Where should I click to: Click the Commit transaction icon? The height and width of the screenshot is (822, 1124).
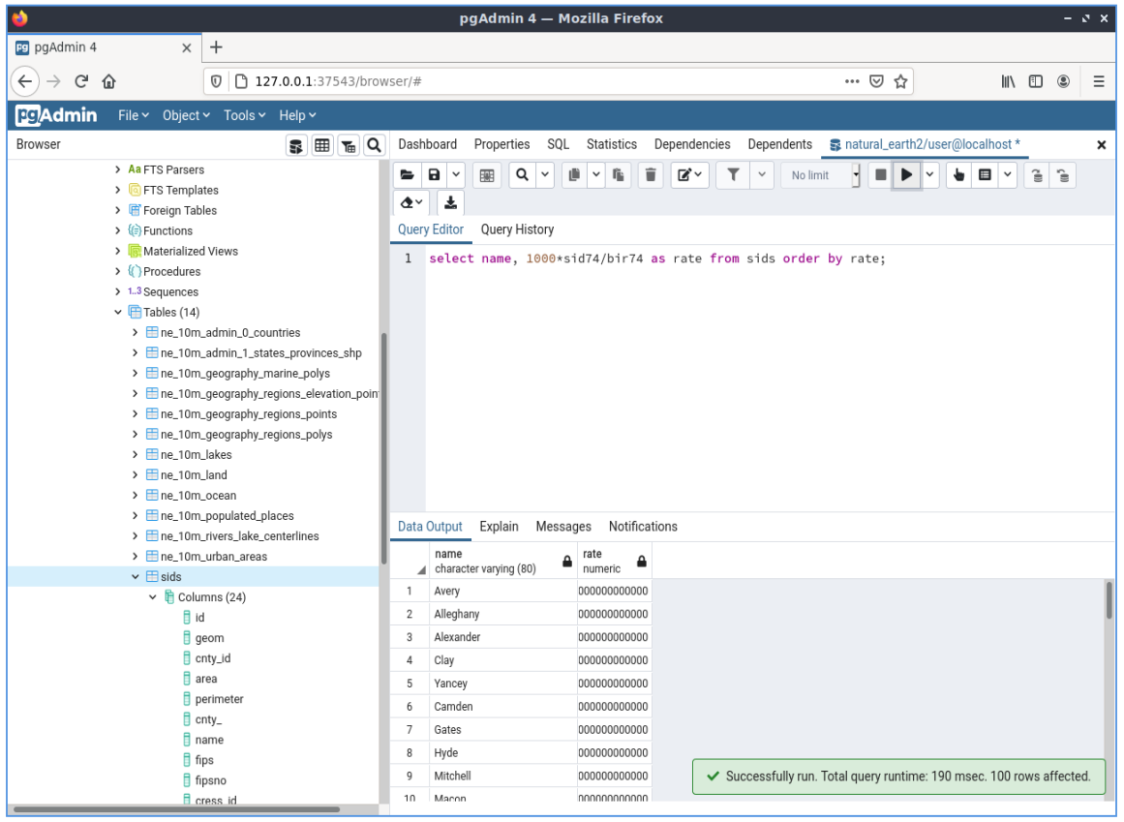1037,175
